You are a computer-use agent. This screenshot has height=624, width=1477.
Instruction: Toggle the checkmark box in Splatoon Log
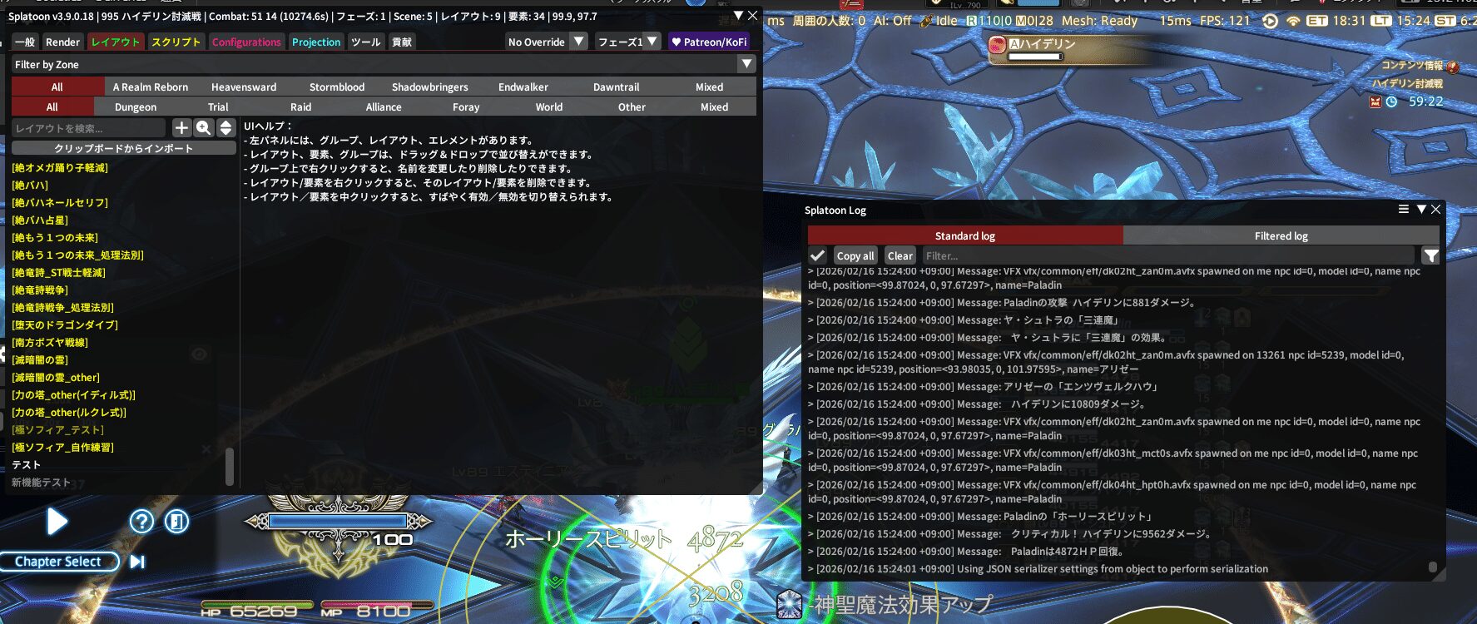818,256
